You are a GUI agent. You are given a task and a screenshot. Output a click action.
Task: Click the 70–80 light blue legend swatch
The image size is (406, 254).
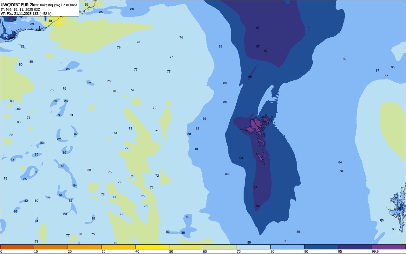pyautogui.click(x=253, y=247)
